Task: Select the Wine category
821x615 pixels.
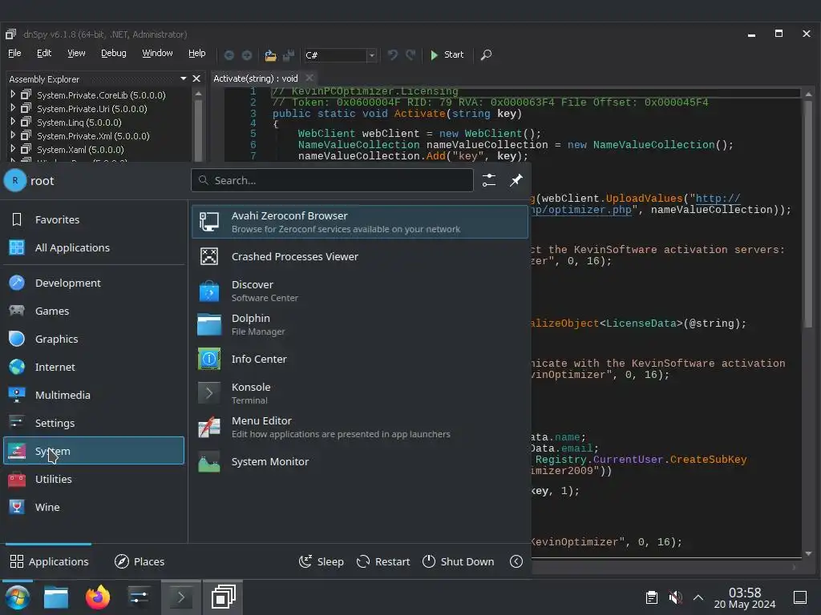Action: pyautogui.click(x=94, y=507)
